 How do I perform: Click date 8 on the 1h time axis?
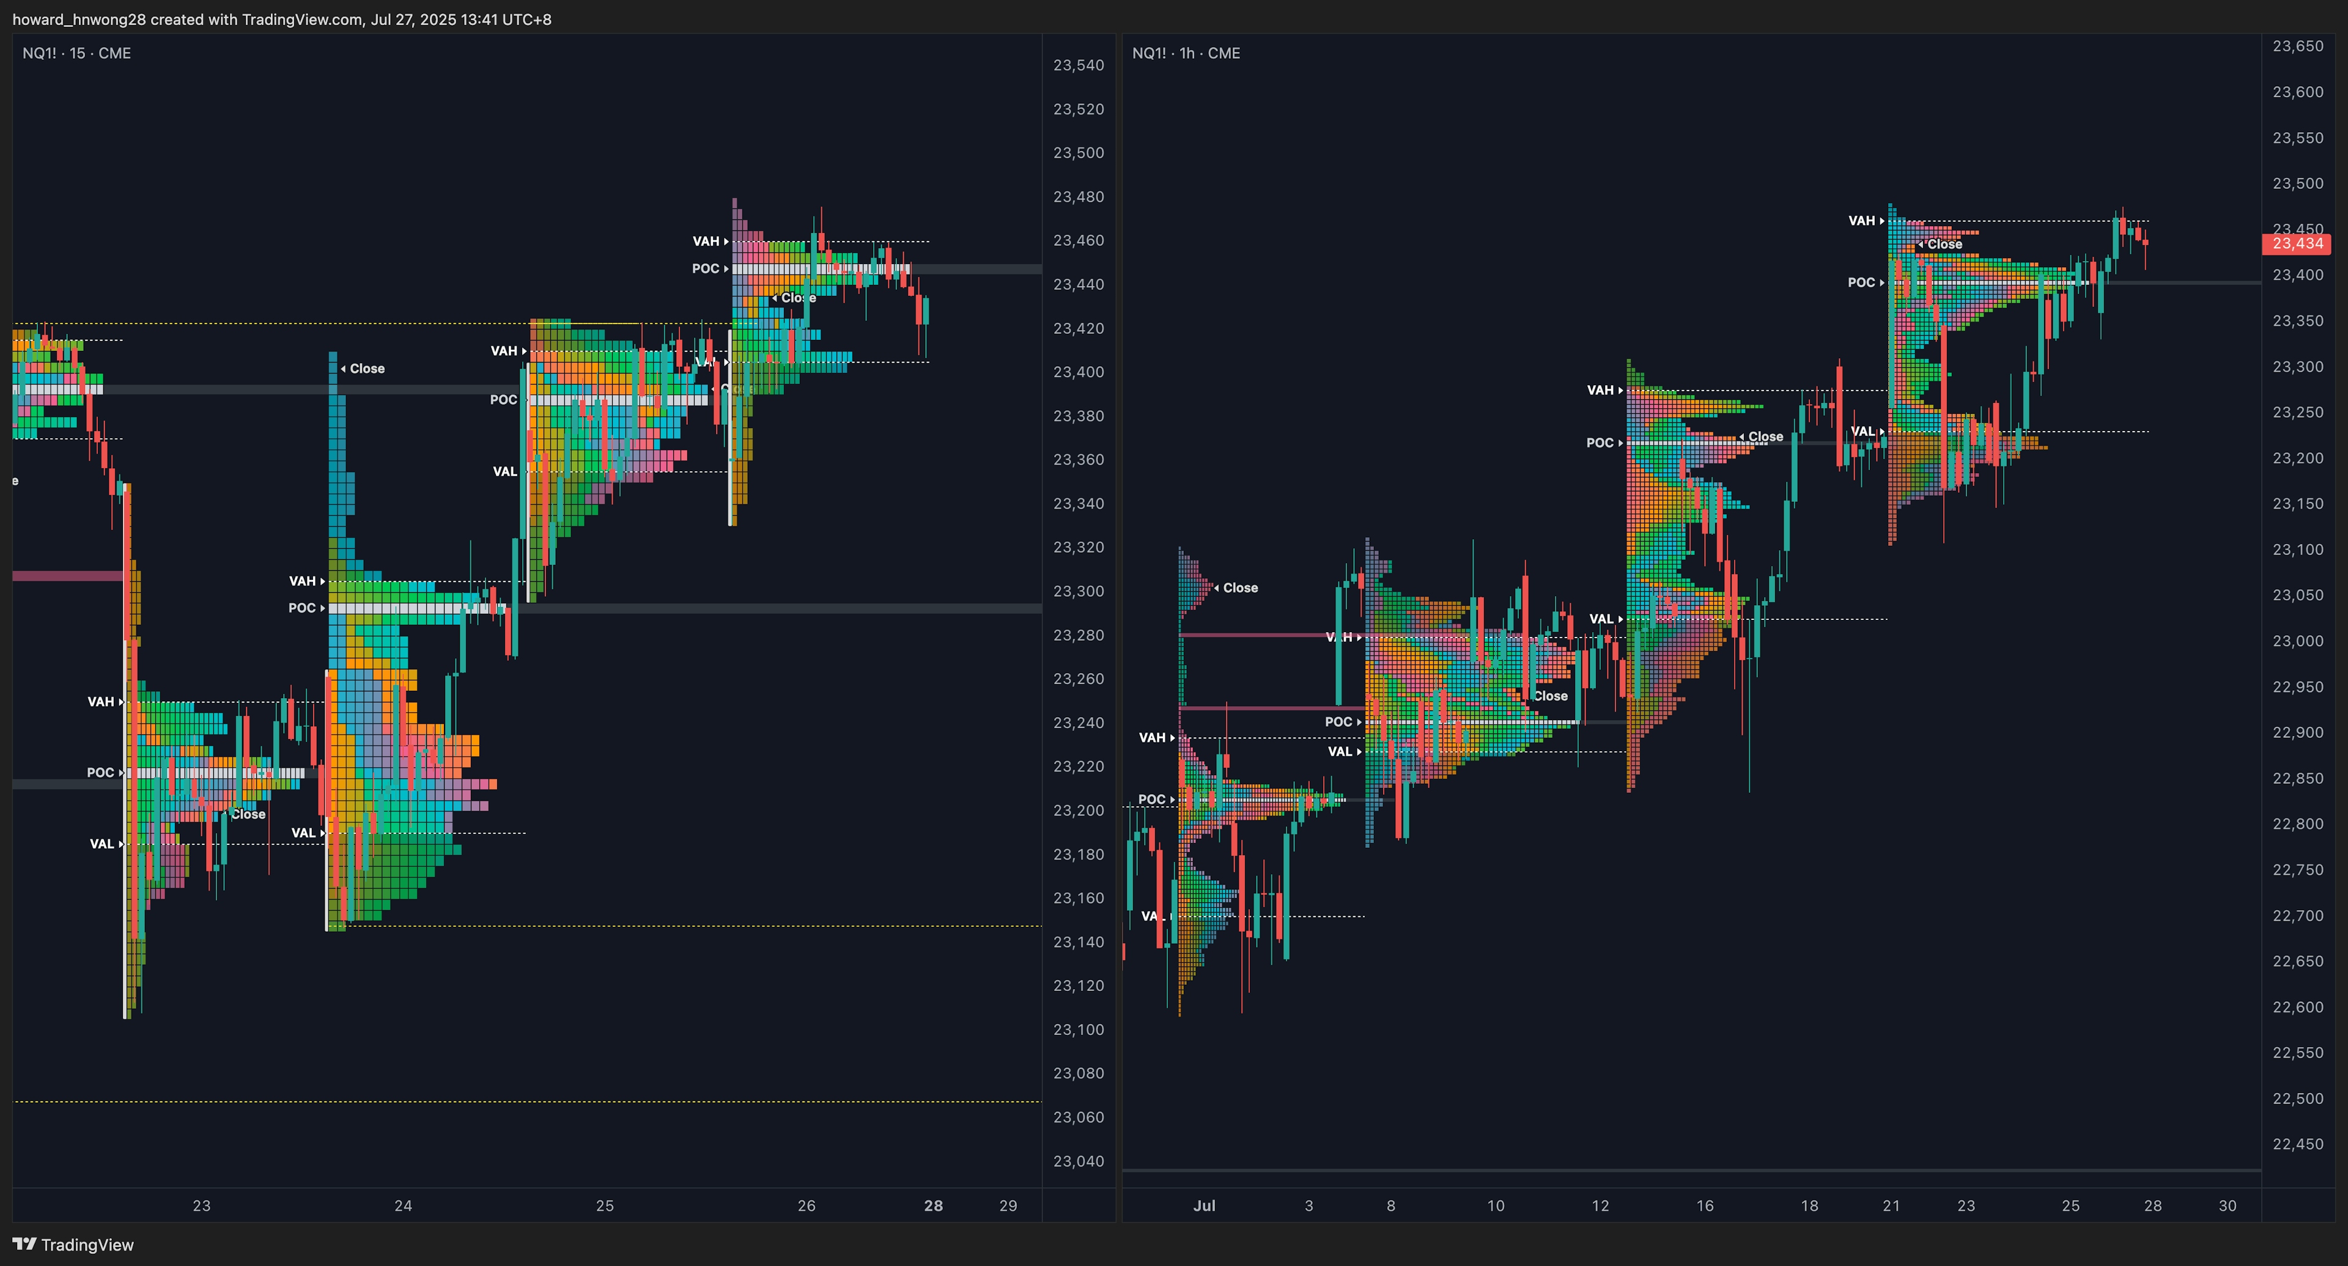(1391, 1205)
